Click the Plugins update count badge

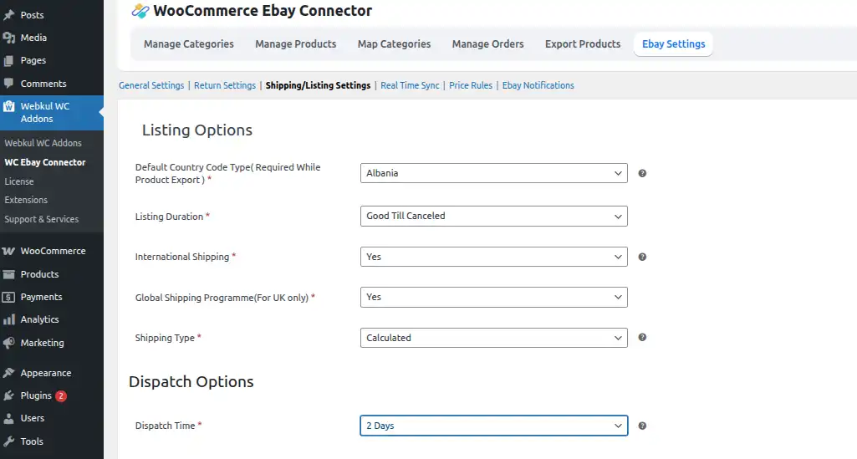click(61, 396)
